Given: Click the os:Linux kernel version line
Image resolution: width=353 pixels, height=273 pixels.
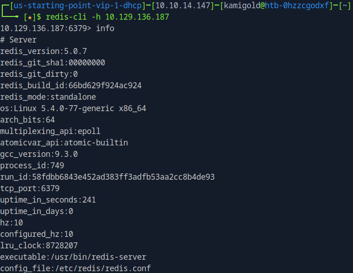Looking at the screenshot, I should click(x=73, y=108).
